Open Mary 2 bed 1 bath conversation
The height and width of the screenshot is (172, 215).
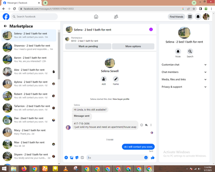pyautogui.click(x=29, y=132)
